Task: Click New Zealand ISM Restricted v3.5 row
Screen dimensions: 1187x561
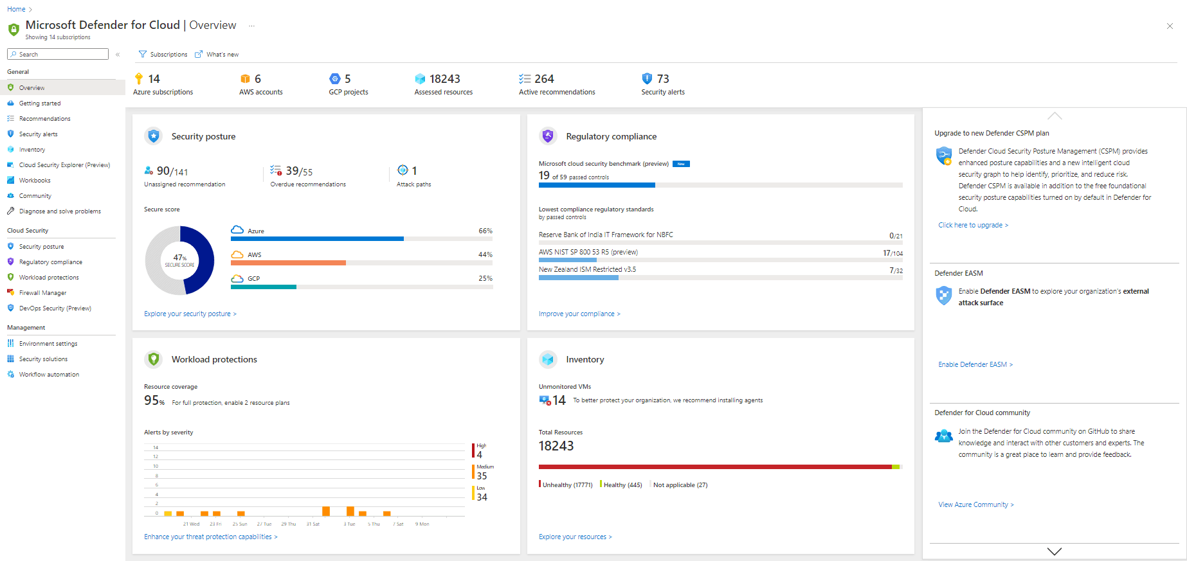Action: point(721,272)
